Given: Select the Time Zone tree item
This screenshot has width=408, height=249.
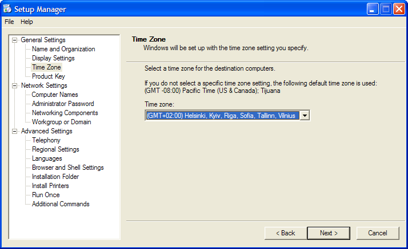Looking at the screenshot, I should tap(46, 67).
